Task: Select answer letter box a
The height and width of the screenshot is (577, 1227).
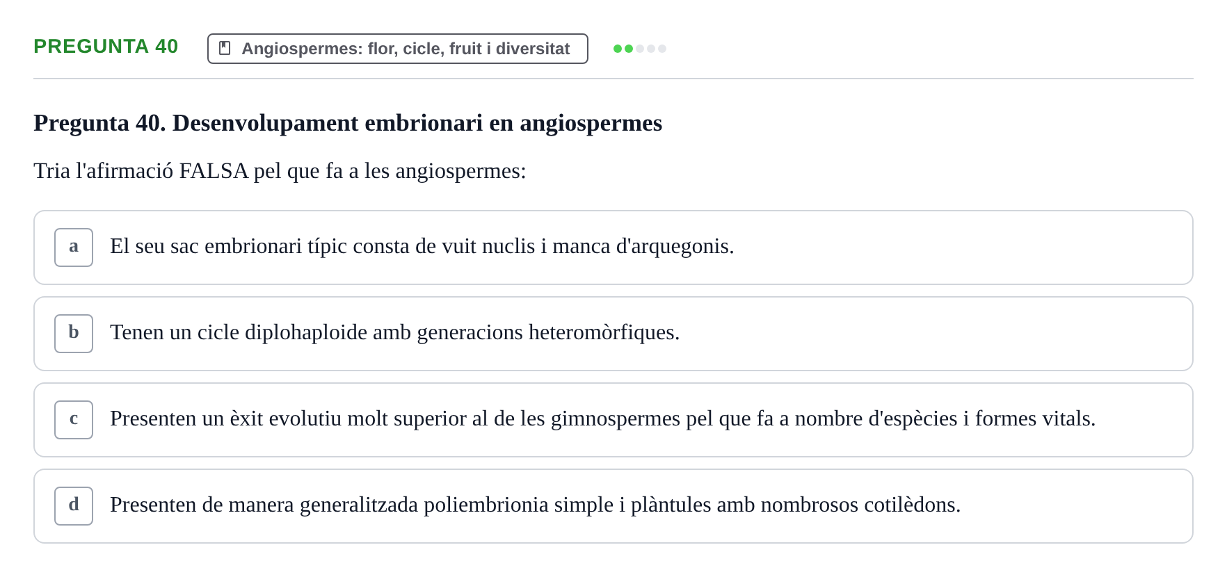Action: point(74,247)
